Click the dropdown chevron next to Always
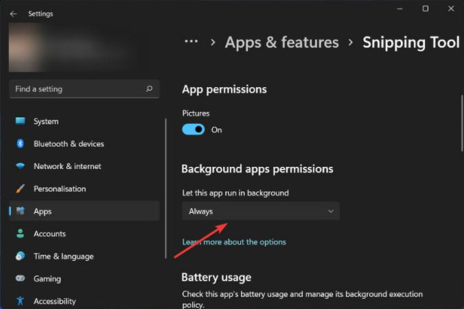This screenshot has width=464, height=309. 331,211
